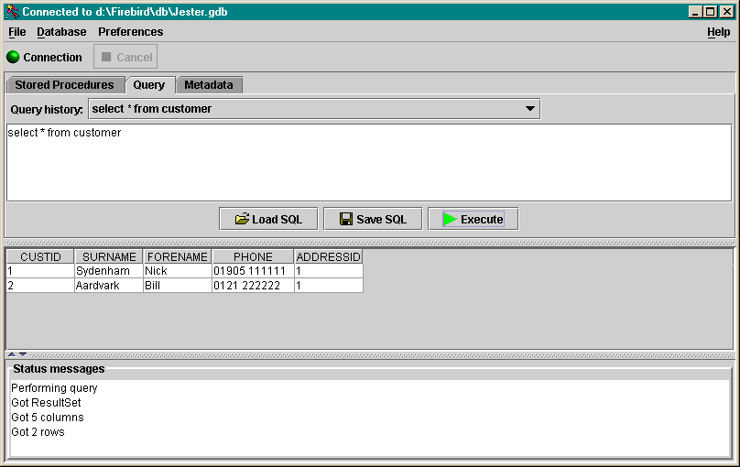The image size is (740, 467).
Task: Open the Preferences menu
Action: [x=130, y=32]
